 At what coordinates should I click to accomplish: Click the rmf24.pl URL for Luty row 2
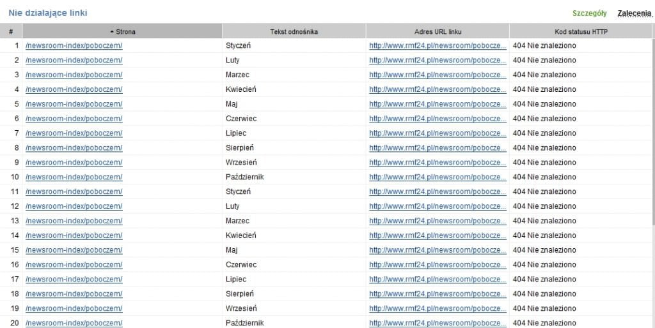point(438,61)
